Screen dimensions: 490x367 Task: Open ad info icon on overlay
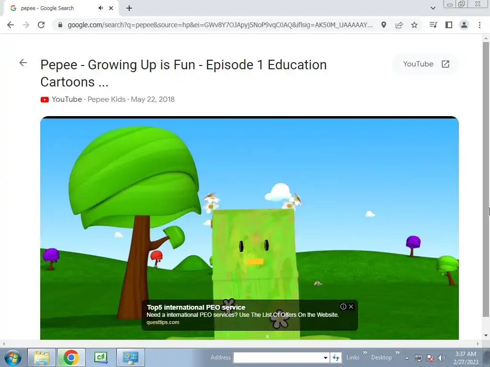(x=343, y=306)
